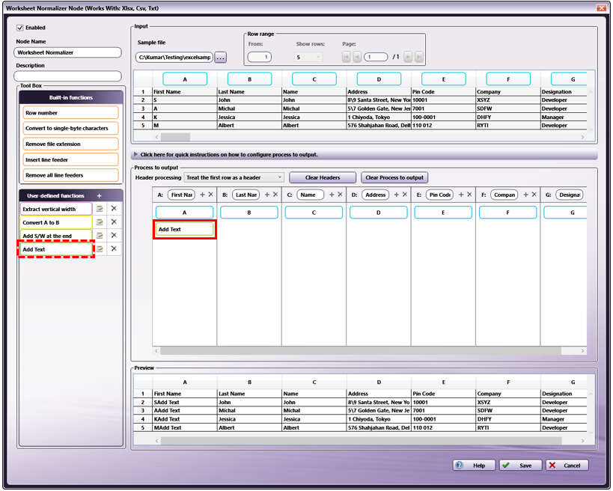Go to previous page of rows
The width and height of the screenshot is (613, 491).
357,57
